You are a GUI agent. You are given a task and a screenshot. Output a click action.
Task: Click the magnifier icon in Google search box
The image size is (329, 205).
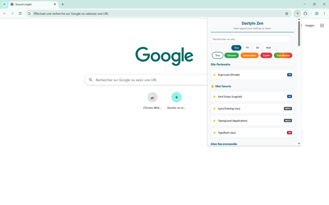click(90, 80)
